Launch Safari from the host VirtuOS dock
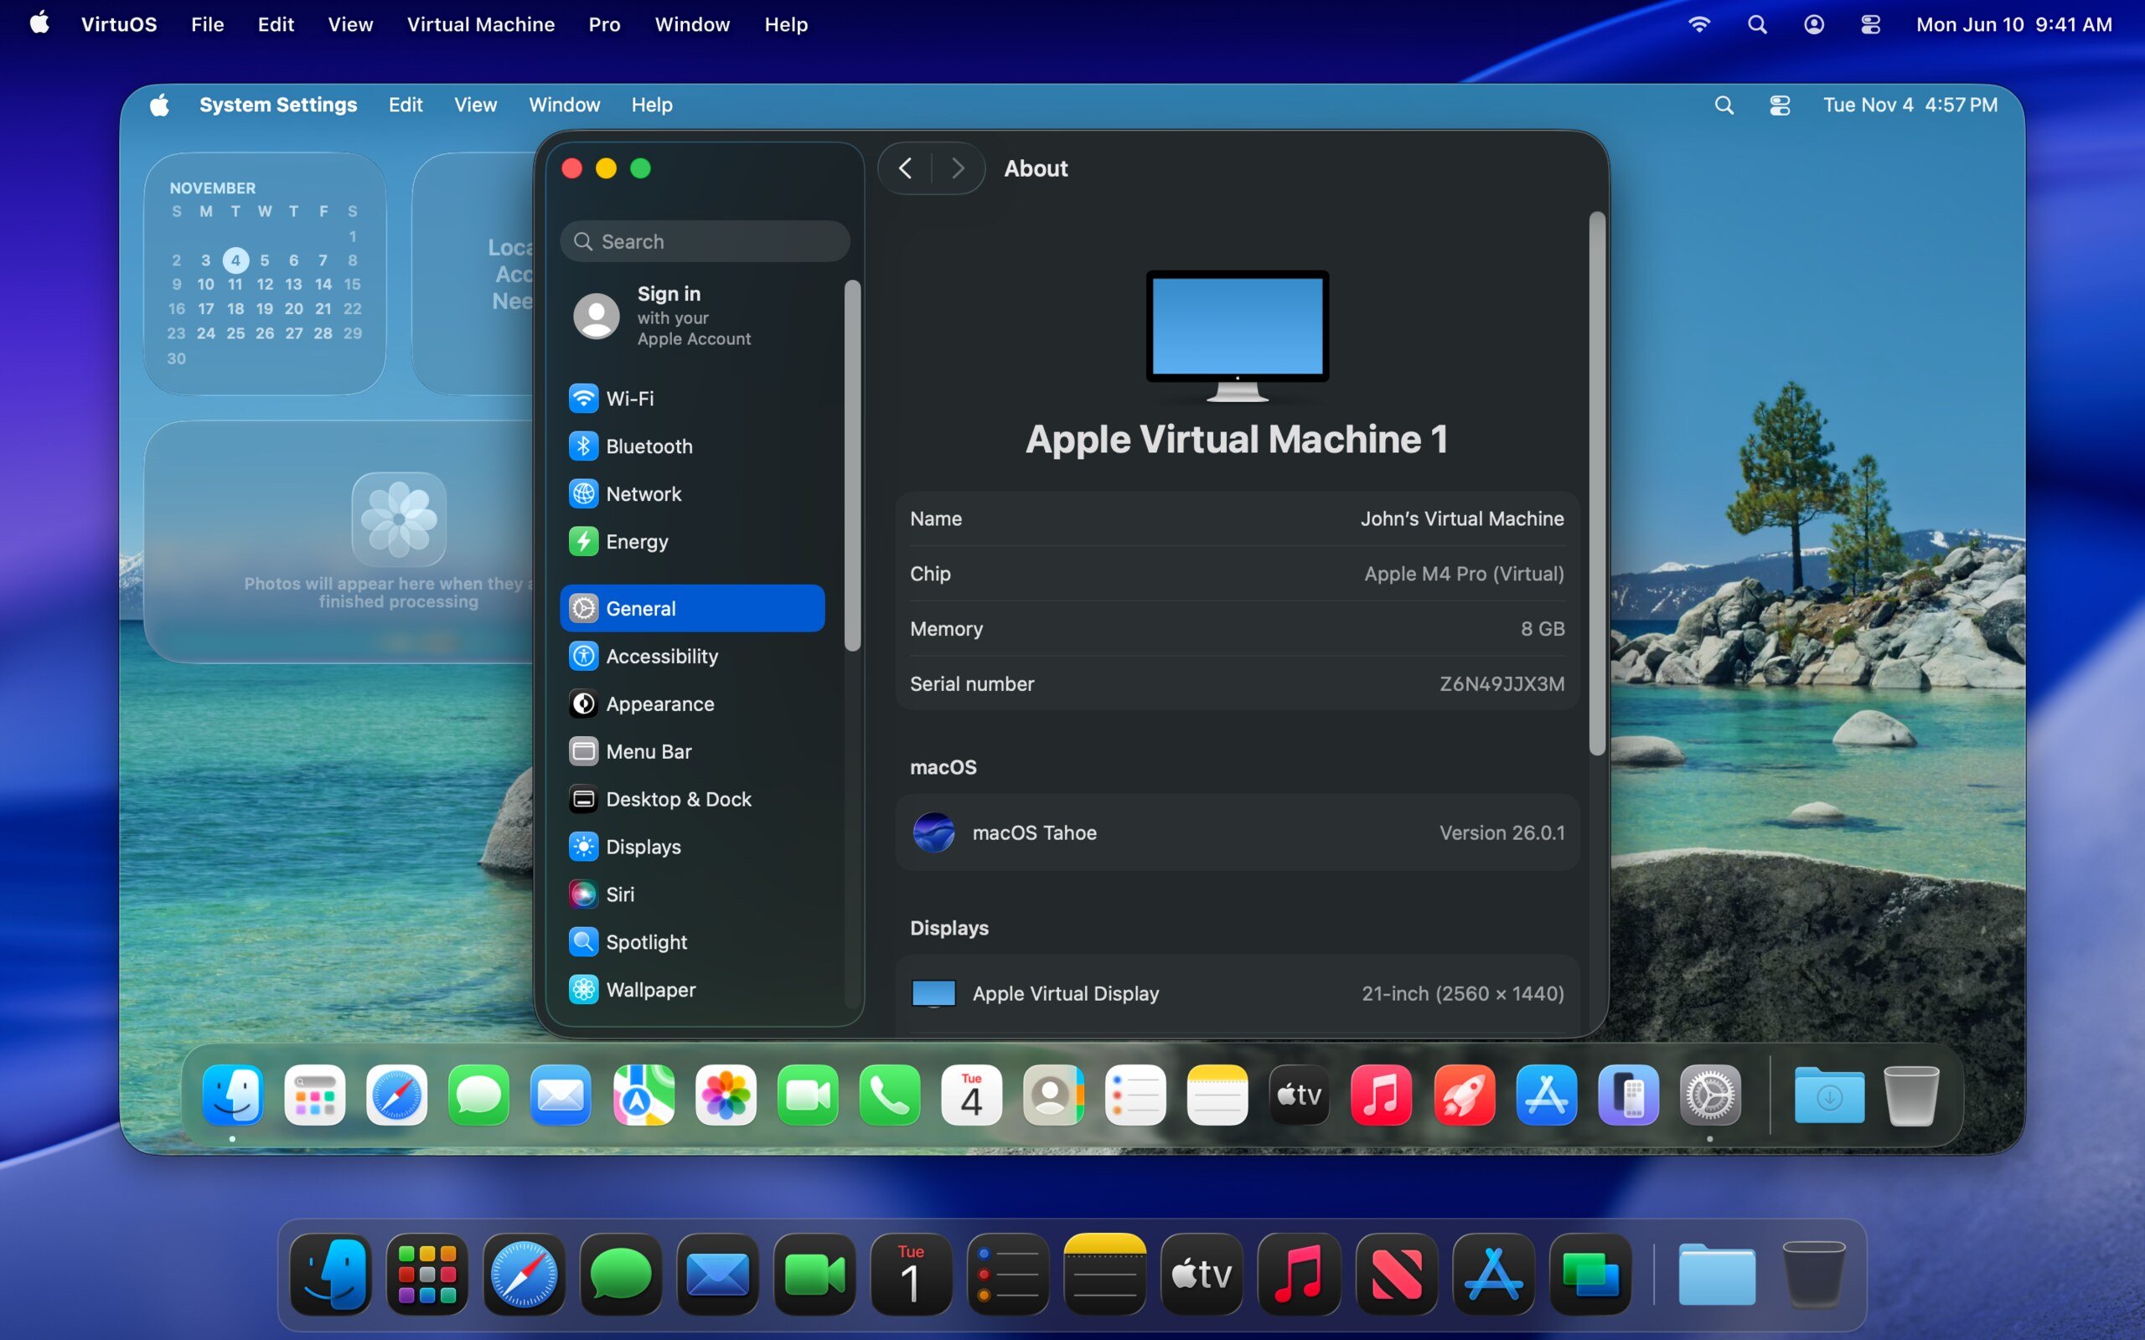Viewport: 2145px width, 1340px height. 525,1275
